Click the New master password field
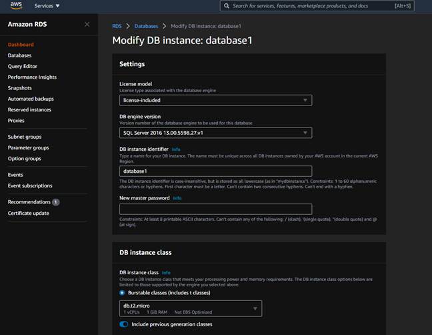The width and height of the screenshot is (432, 335). point(216,209)
